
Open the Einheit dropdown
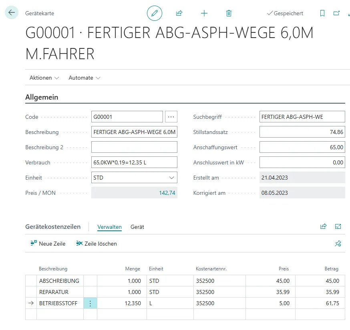click(x=172, y=178)
